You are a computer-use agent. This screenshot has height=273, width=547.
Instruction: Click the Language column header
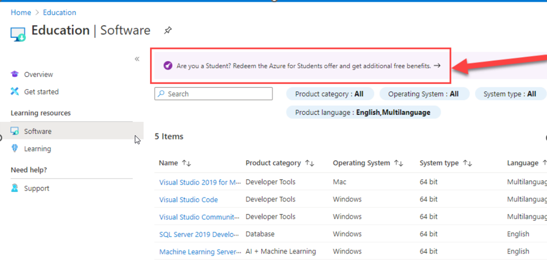(523, 163)
